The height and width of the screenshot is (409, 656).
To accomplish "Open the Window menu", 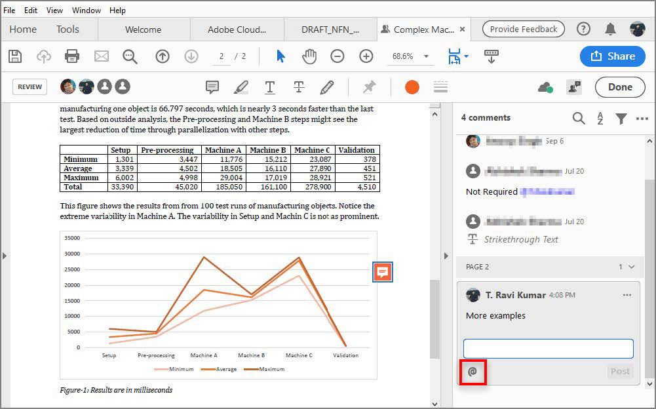I will [87, 10].
